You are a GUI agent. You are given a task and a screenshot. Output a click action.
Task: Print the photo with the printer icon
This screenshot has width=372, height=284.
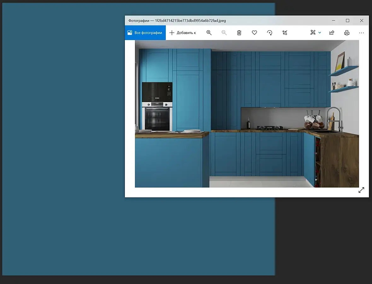click(346, 33)
